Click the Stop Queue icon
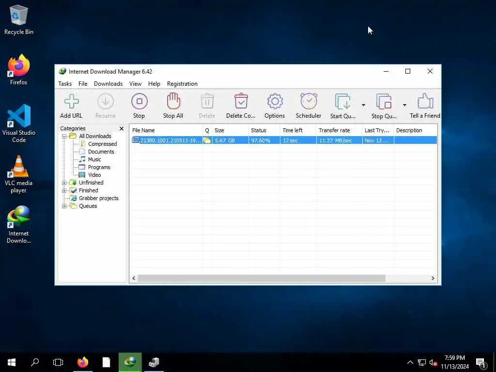Viewport: 496px width, 372px height. point(384,102)
